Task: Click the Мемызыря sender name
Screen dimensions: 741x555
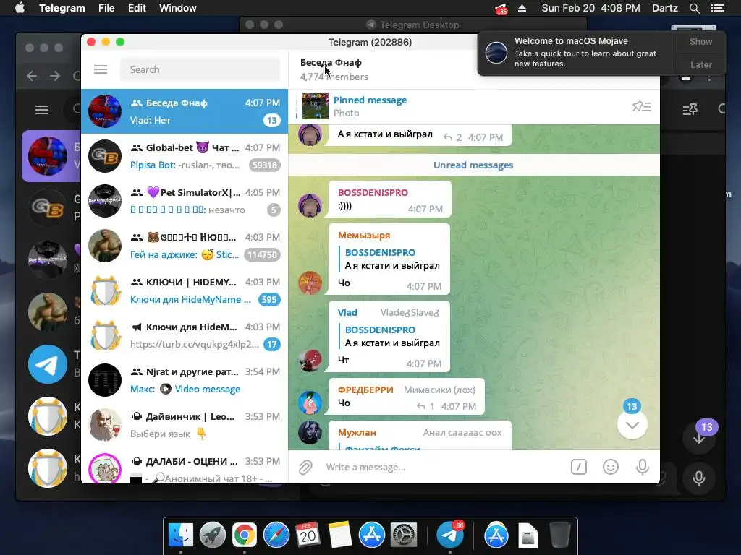Action: pyautogui.click(x=364, y=235)
